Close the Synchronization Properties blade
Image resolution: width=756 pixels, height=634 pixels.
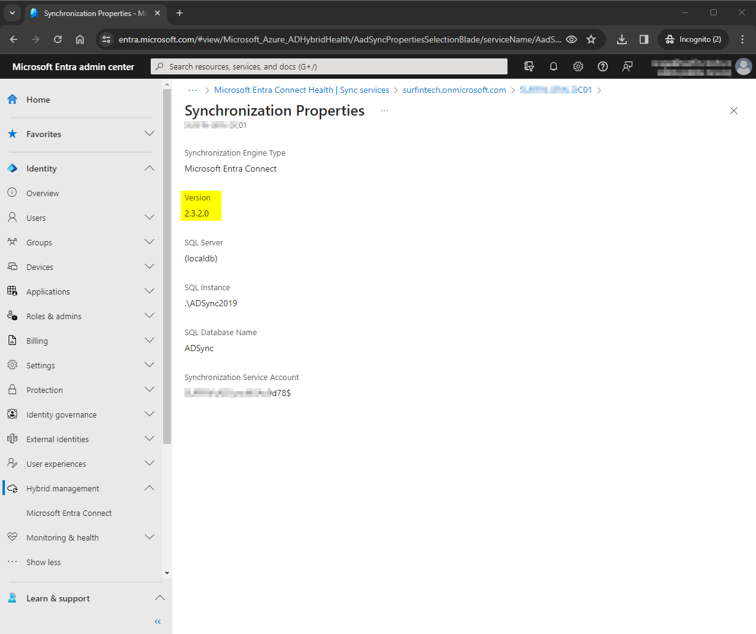pos(733,111)
